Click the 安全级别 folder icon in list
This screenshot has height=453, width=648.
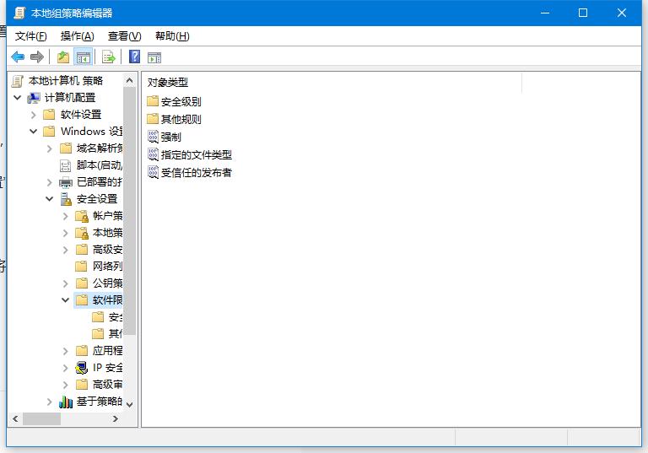pos(153,101)
